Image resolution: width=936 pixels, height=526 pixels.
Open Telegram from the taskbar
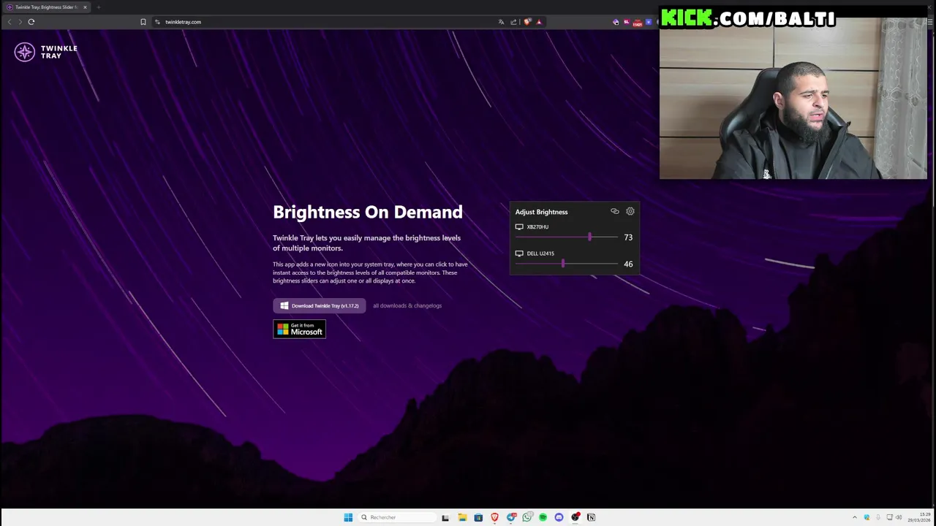click(x=511, y=517)
